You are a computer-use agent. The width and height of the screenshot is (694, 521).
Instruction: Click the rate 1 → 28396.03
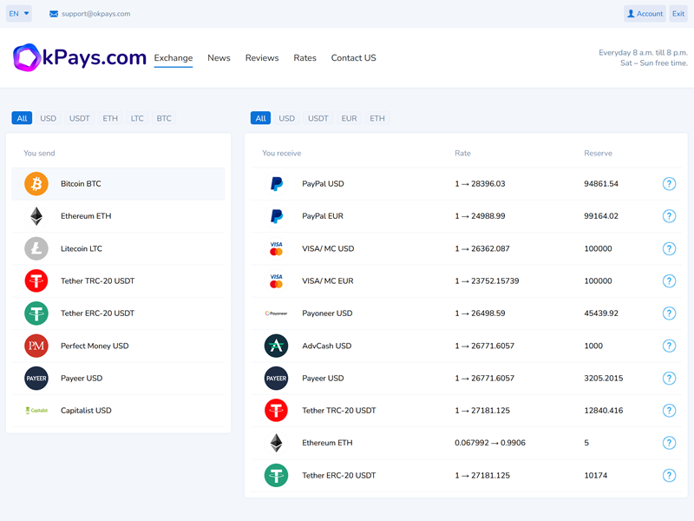pos(480,184)
